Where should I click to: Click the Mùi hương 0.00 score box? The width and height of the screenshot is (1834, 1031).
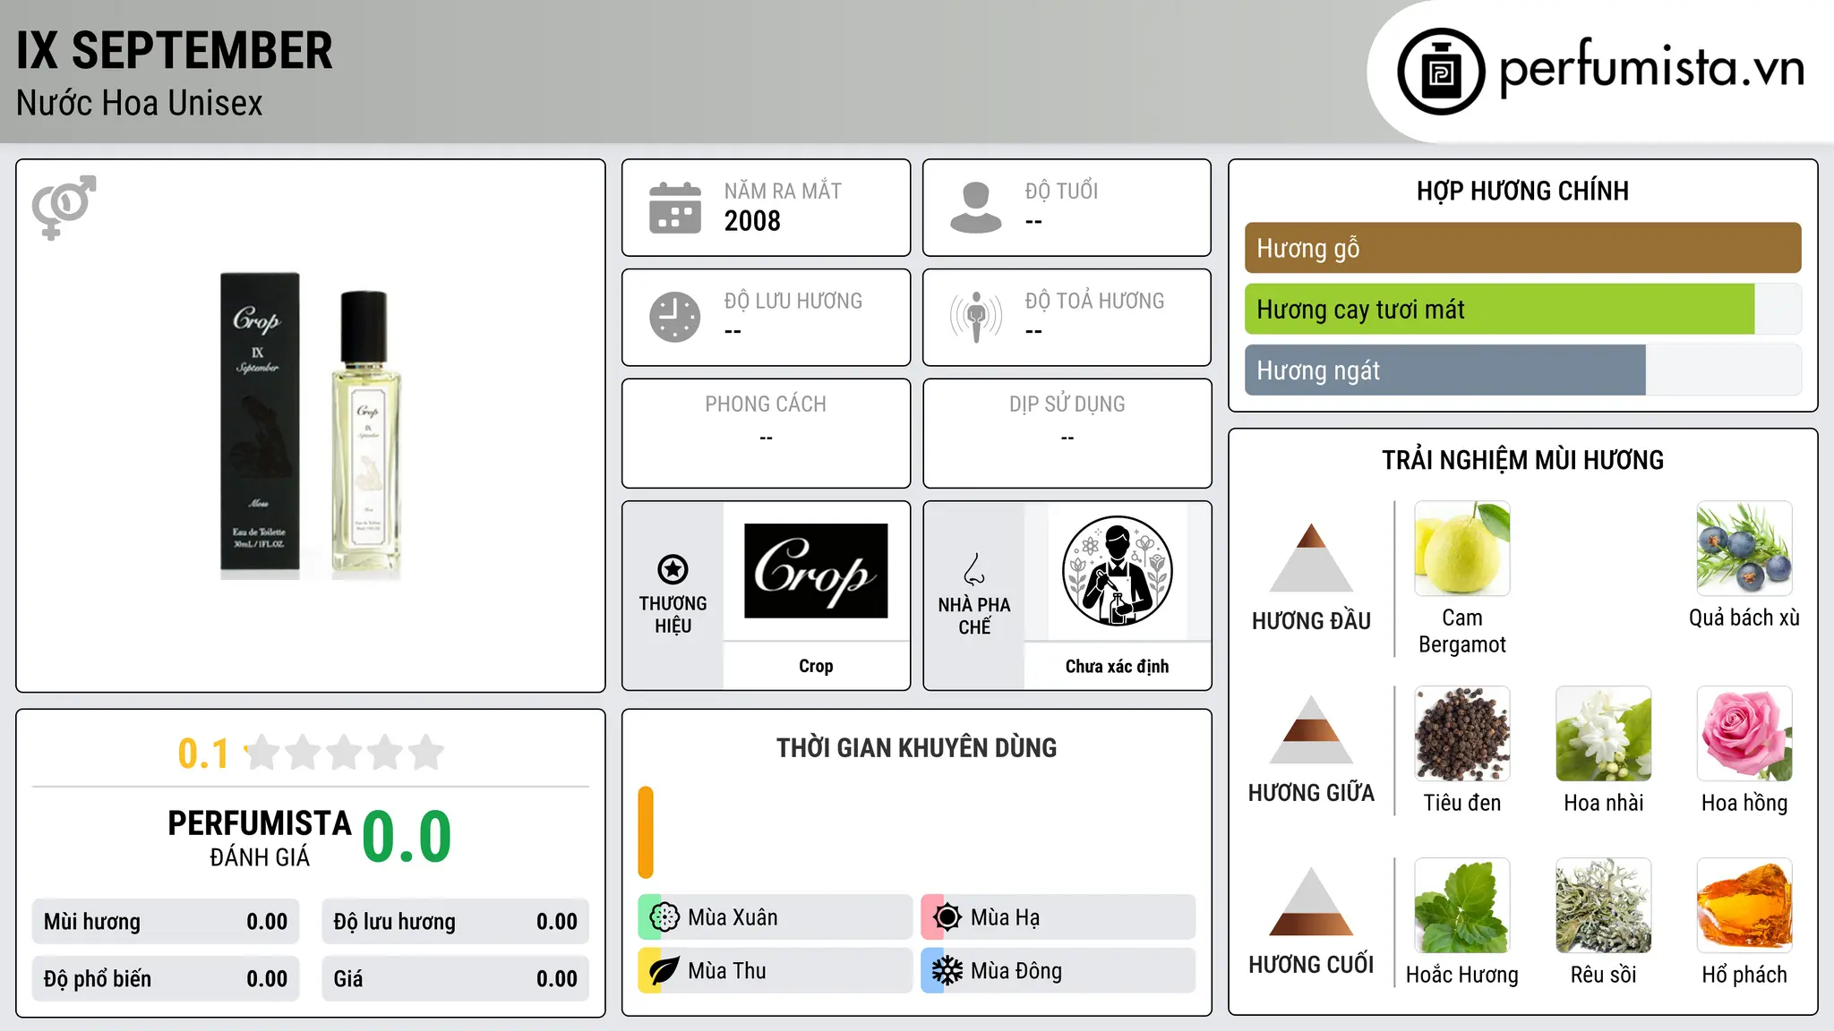166,922
